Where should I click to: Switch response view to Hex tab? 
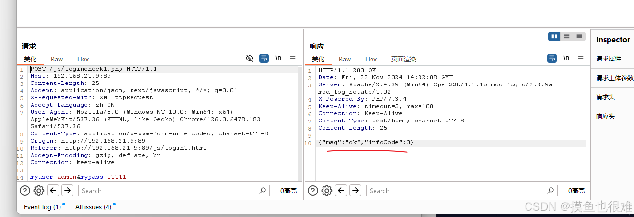(371, 59)
